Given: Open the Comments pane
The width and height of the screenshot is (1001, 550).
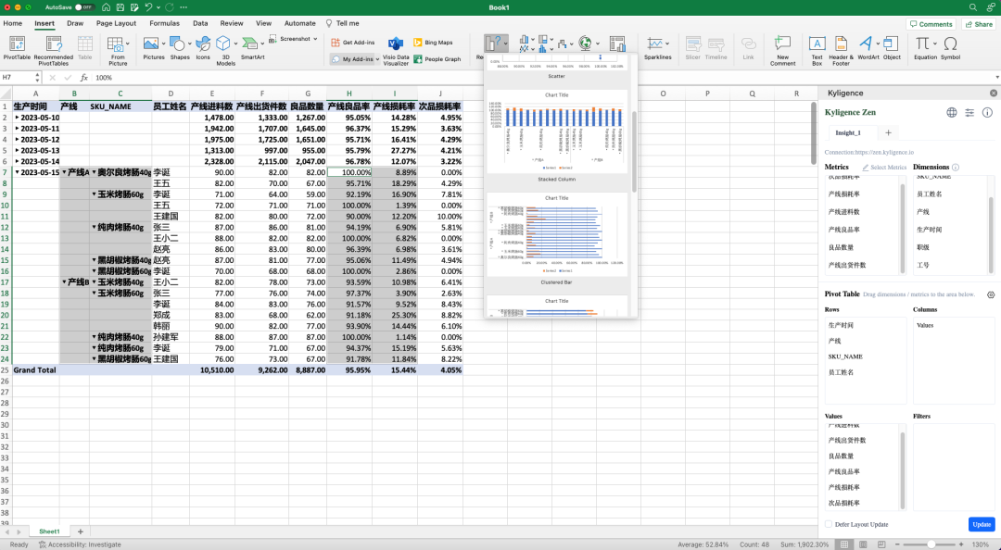Looking at the screenshot, I should click(931, 24).
